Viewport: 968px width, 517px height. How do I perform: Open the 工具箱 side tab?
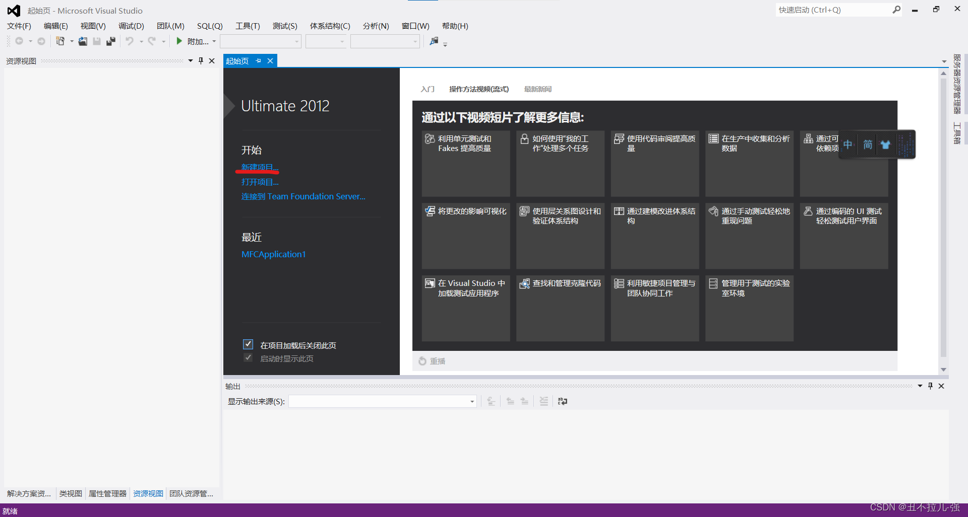(x=956, y=133)
